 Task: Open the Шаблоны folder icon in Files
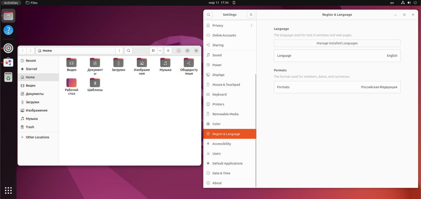tap(95, 83)
